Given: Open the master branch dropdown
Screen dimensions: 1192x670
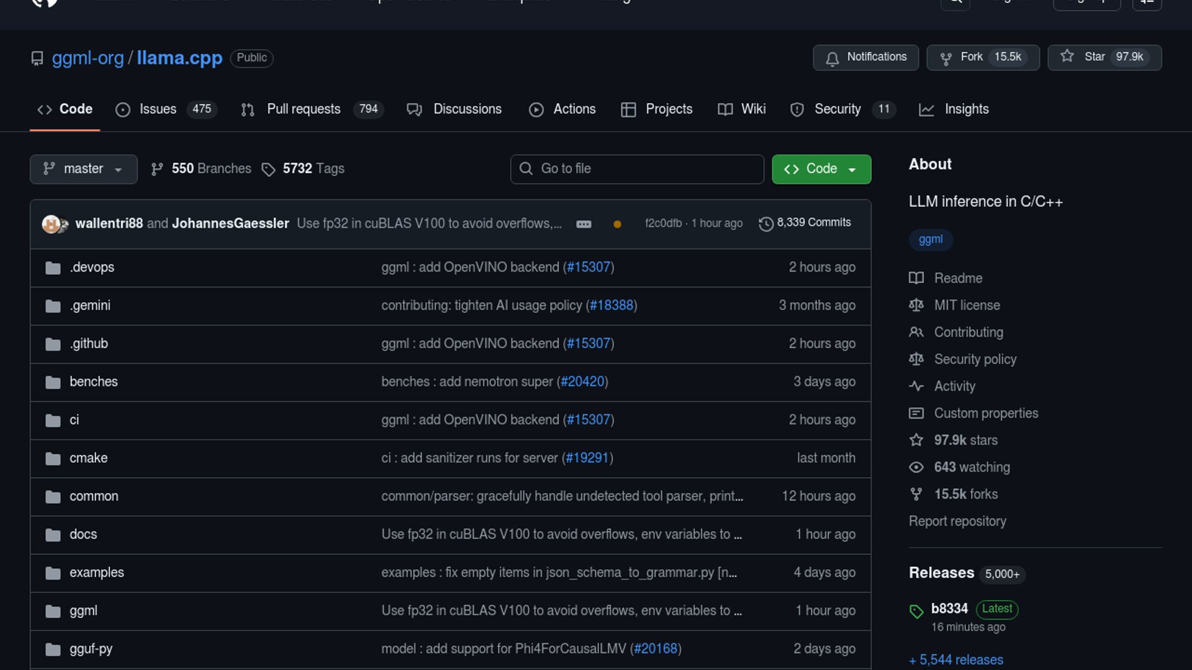Looking at the screenshot, I should click(x=83, y=169).
